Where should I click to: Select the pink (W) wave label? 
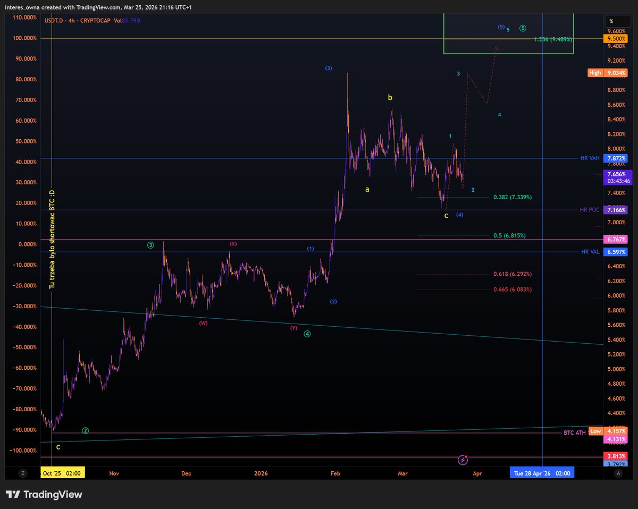pyautogui.click(x=204, y=323)
